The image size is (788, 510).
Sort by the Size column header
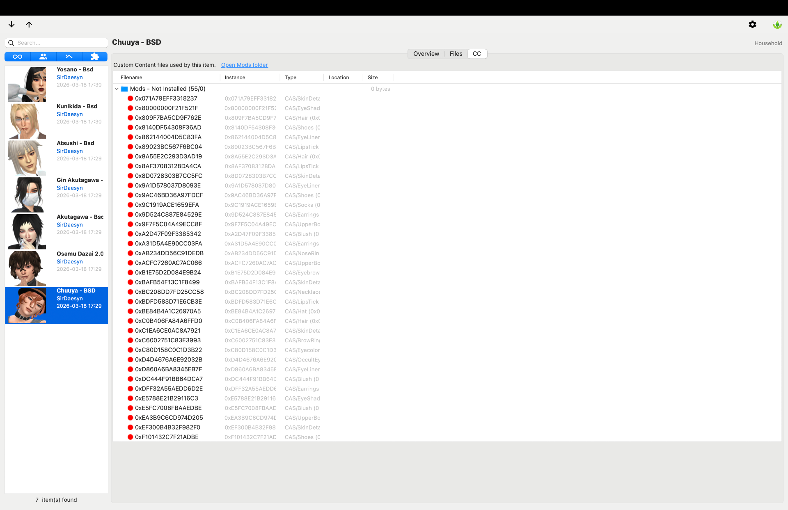[x=373, y=78]
